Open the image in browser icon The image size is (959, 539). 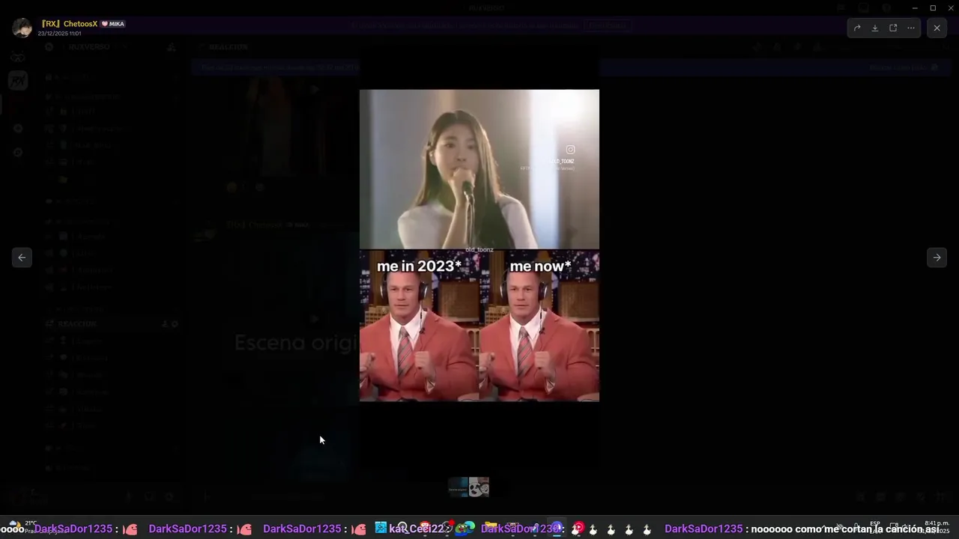(x=893, y=28)
